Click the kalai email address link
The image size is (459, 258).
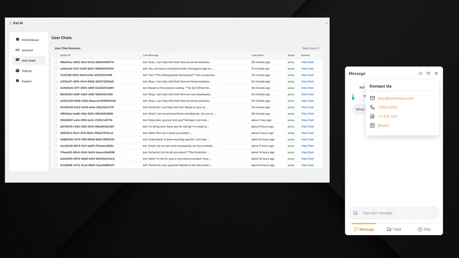coord(395,98)
